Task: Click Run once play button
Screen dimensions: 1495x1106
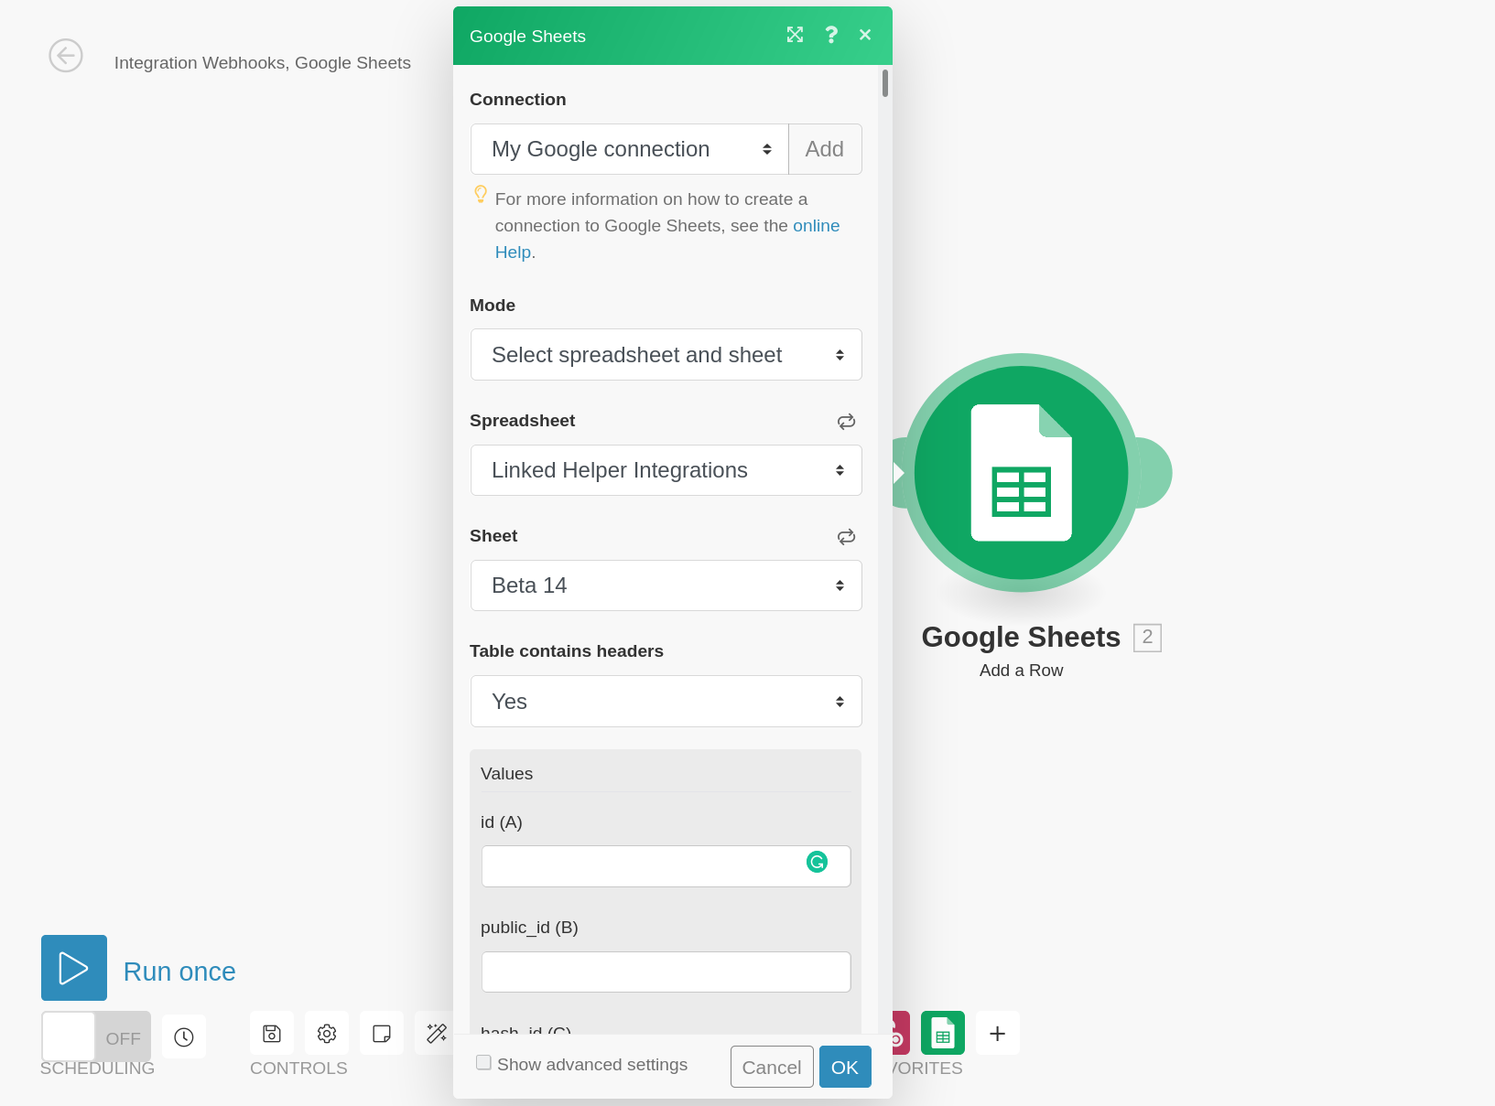Action: pyautogui.click(x=74, y=968)
